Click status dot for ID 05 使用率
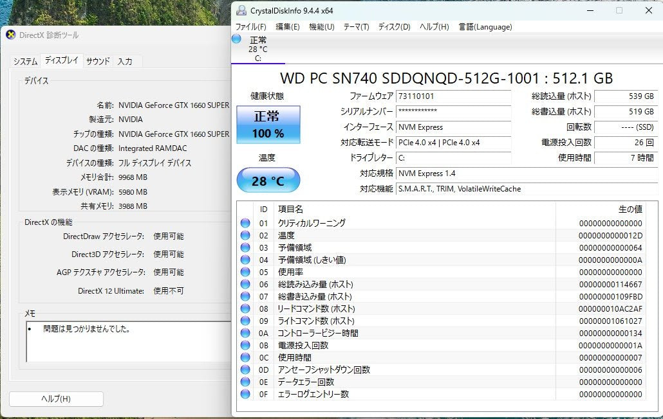Viewport: 663px width, 419px height. point(245,272)
